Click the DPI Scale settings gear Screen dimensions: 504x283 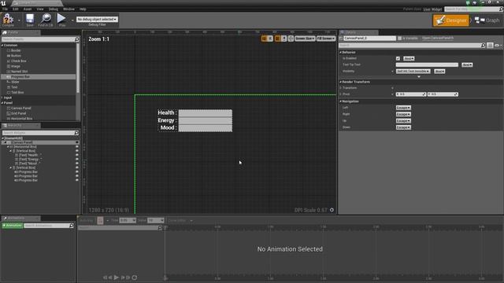coord(332,210)
